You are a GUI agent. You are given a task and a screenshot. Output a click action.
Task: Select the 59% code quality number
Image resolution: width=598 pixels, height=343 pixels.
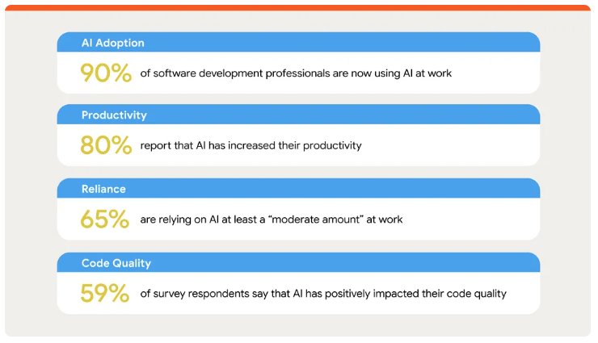(105, 294)
